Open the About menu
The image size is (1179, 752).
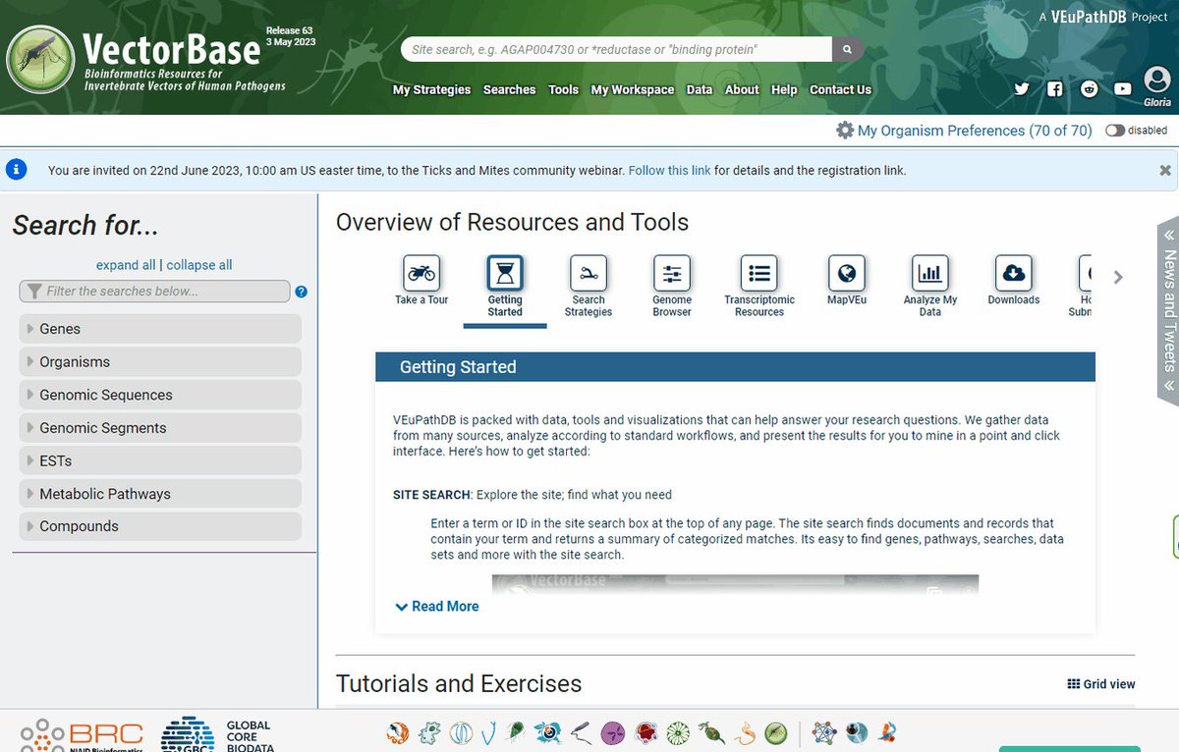[x=742, y=89]
